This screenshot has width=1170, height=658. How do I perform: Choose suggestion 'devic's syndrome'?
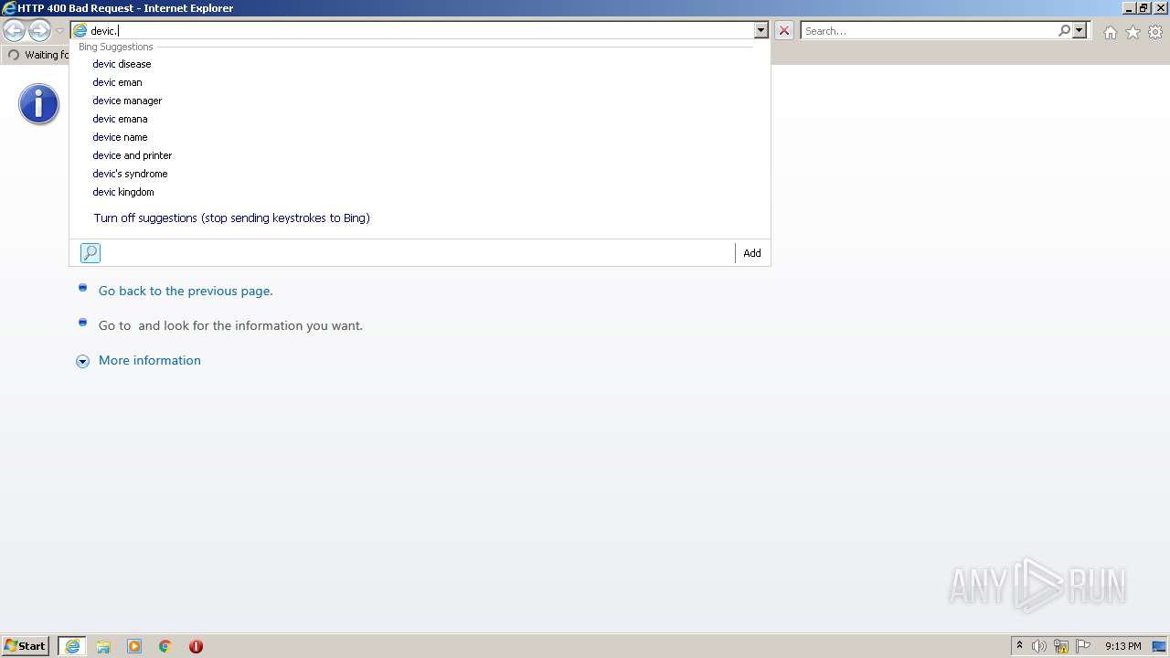click(130, 174)
